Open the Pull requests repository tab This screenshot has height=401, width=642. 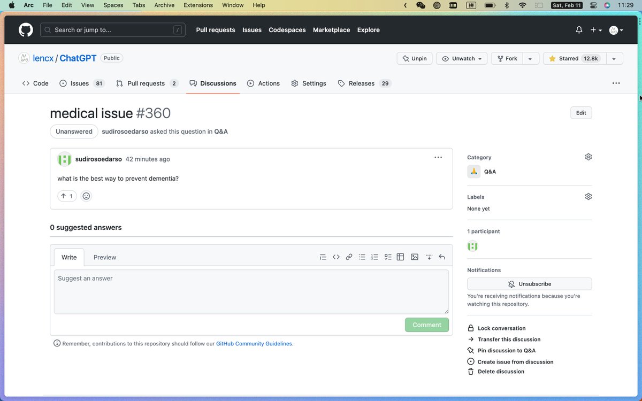(x=147, y=83)
